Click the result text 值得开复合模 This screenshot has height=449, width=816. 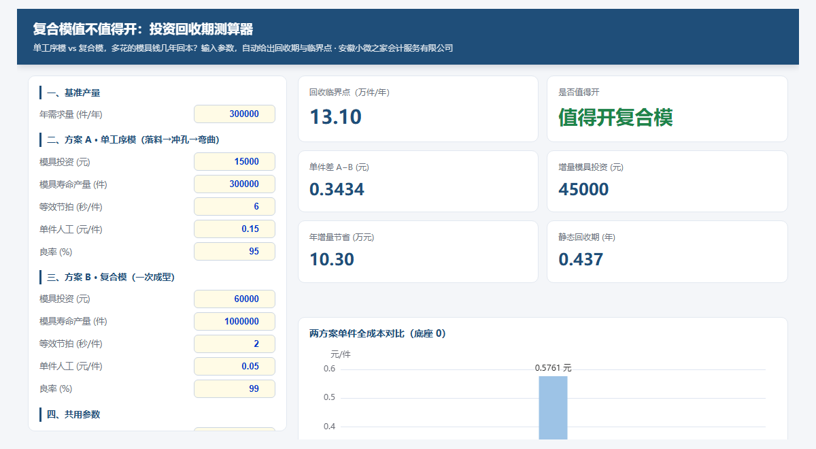pos(615,117)
